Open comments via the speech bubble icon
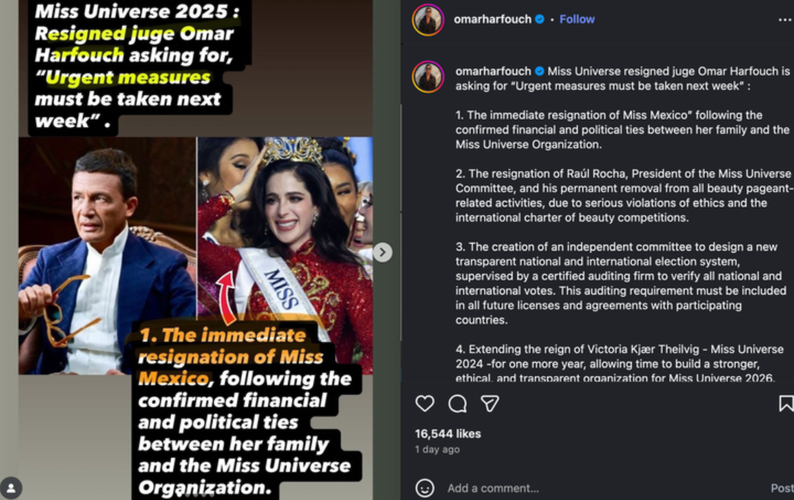Viewport: 794px width, 500px height. [x=457, y=403]
